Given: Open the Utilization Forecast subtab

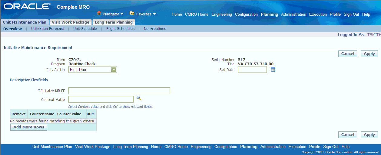Looking at the screenshot, I should [x=48, y=29].
